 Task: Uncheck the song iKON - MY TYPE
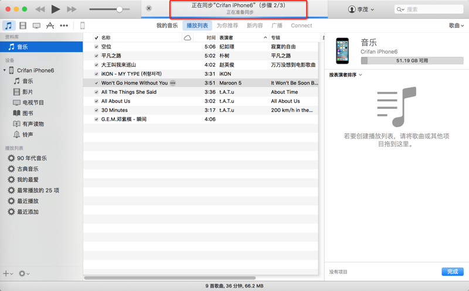tap(96, 74)
